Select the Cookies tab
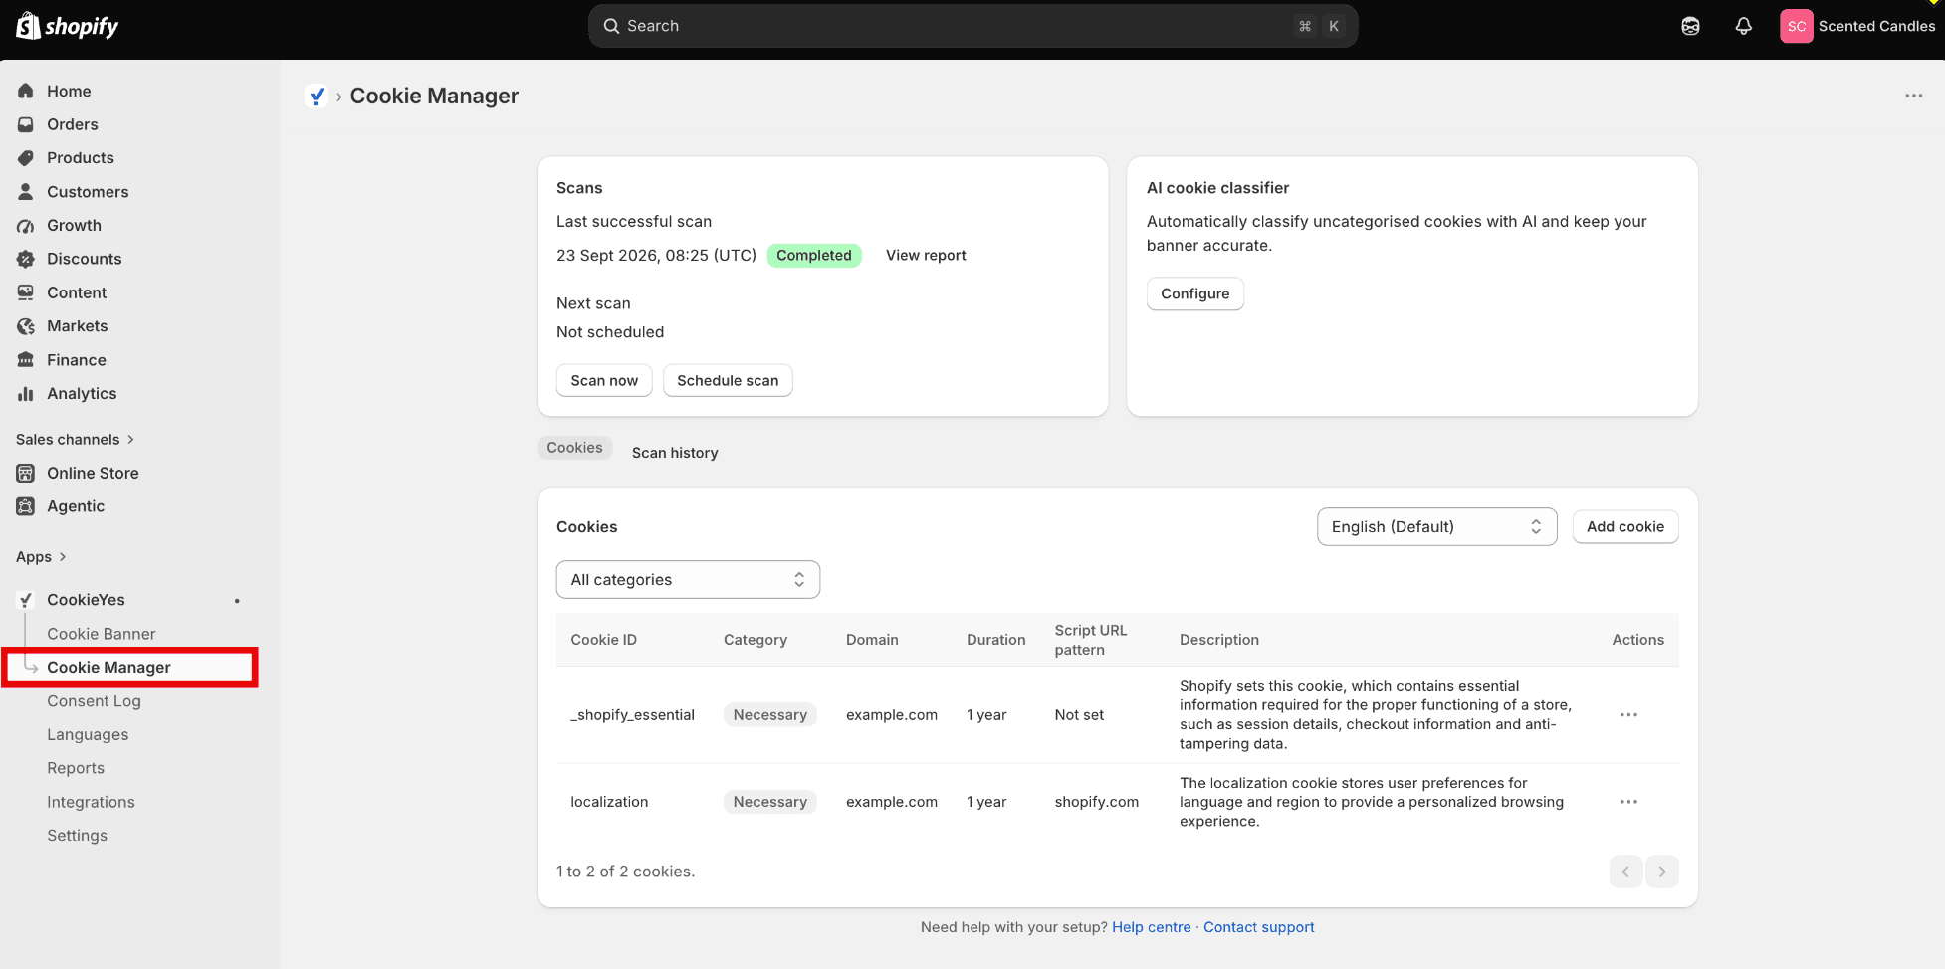1945x969 pixels. 574,448
